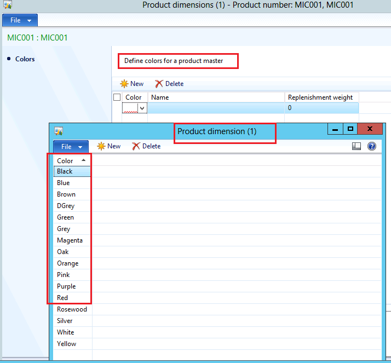391x363 pixels.
Task: Select Yellow in color list
Action: (x=73, y=343)
